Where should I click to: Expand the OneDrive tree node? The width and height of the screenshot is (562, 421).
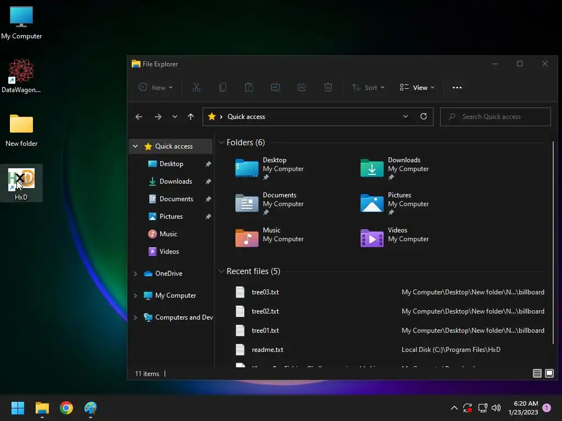tap(135, 274)
